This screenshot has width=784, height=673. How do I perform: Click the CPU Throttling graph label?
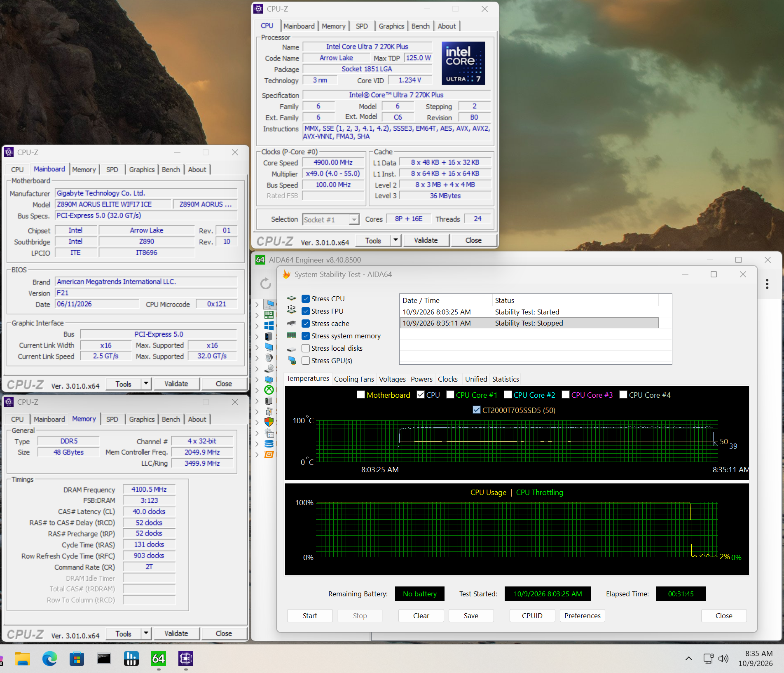click(539, 492)
